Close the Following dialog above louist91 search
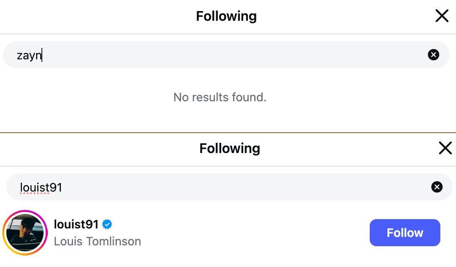 pos(445,148)
